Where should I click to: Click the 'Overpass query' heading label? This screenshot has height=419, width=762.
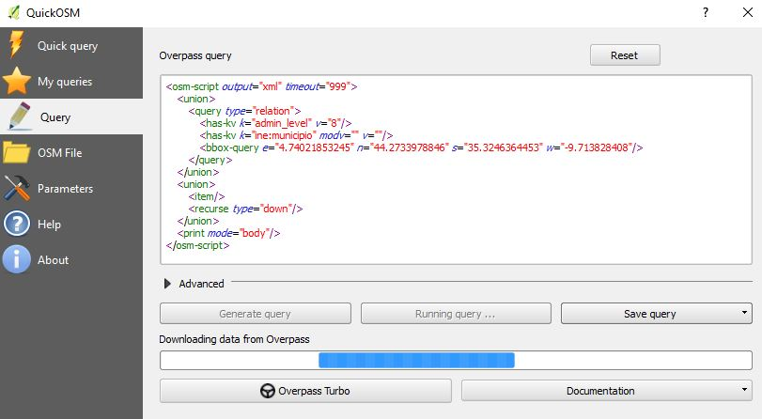(x=195, y=55)
